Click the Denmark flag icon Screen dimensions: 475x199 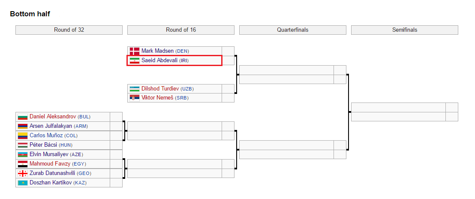point(134,51)
